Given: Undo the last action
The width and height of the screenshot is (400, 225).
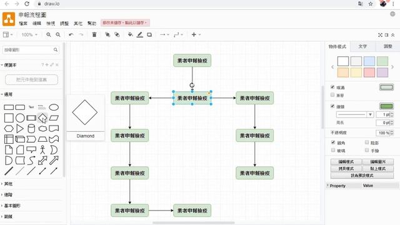Looking at the screenshot, I should coord(71,35).
